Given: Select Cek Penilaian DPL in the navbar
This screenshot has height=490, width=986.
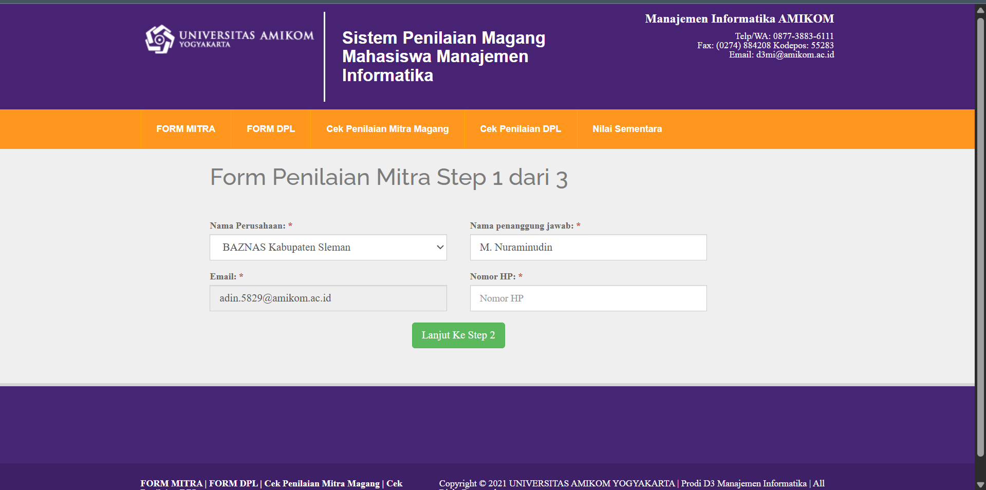Looking at the screenshot, I should 520,129.
